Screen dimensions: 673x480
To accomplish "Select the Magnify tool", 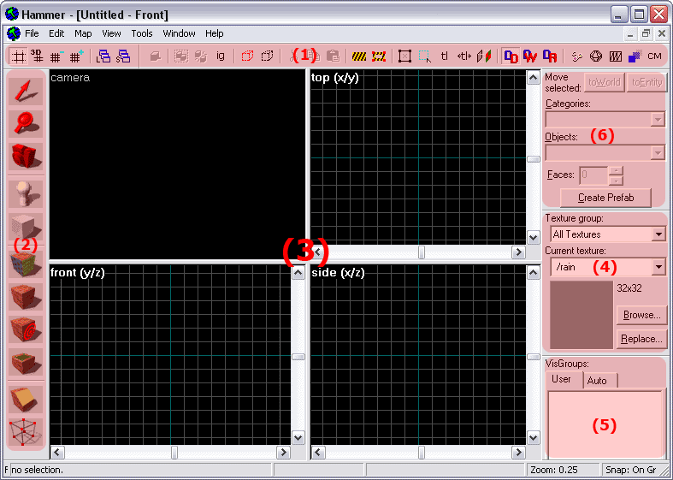I will (x=26, y=124).
